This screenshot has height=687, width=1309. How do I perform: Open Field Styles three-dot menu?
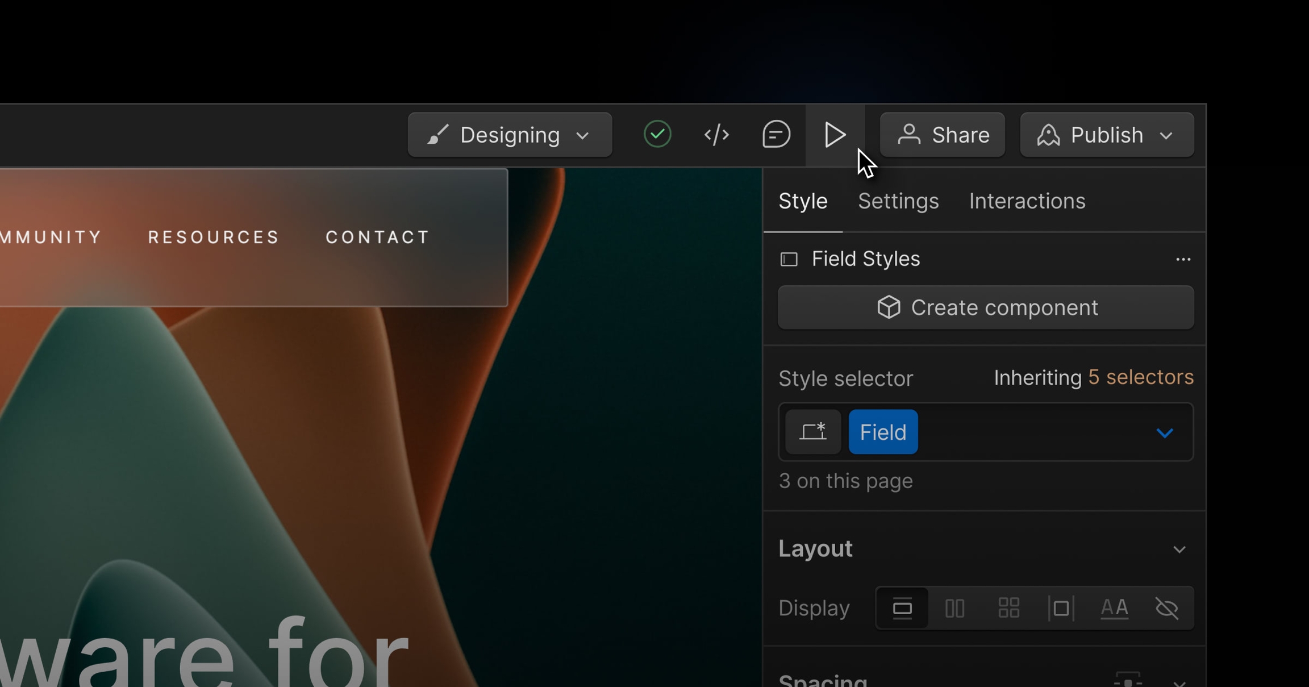click(x=1183, y=260)
